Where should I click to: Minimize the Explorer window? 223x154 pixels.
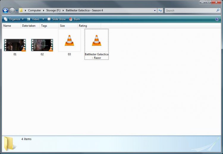click(x=203, y=2)
